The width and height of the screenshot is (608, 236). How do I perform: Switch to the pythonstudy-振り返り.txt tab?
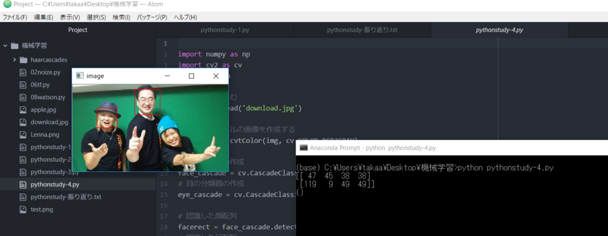362,30
